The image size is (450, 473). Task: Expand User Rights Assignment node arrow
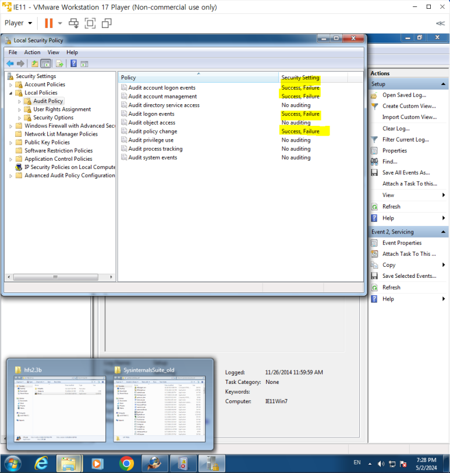pos(19,110)
